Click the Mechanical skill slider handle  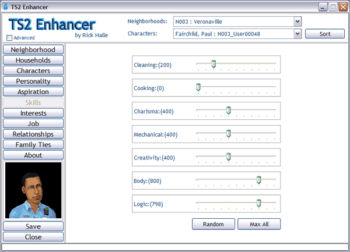click(x=228, y=133)
